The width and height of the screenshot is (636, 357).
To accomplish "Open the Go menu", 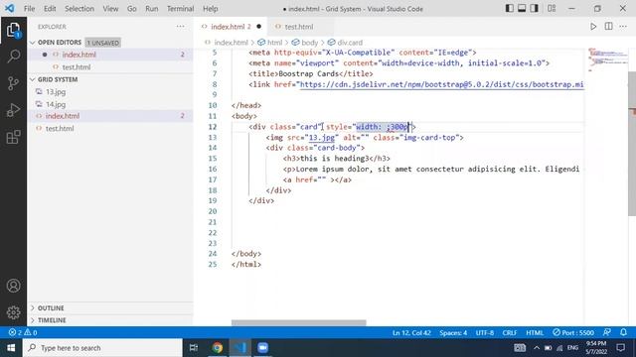I will click(132, 9).
